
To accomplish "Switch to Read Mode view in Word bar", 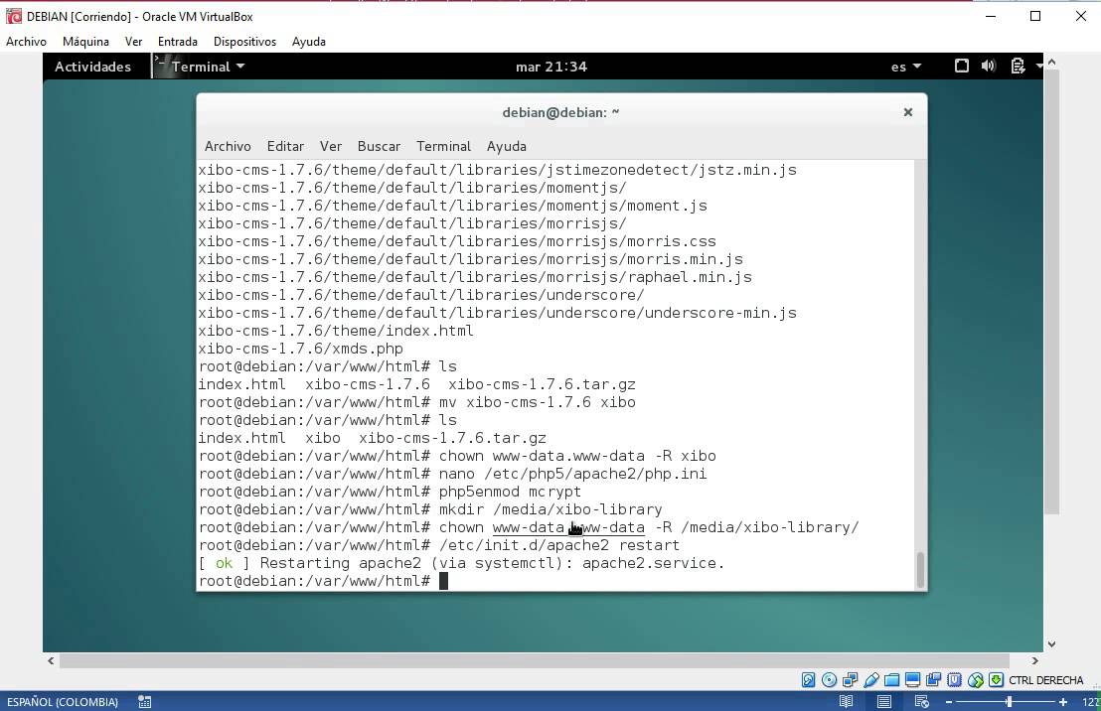I will click(x=846, y=701).
